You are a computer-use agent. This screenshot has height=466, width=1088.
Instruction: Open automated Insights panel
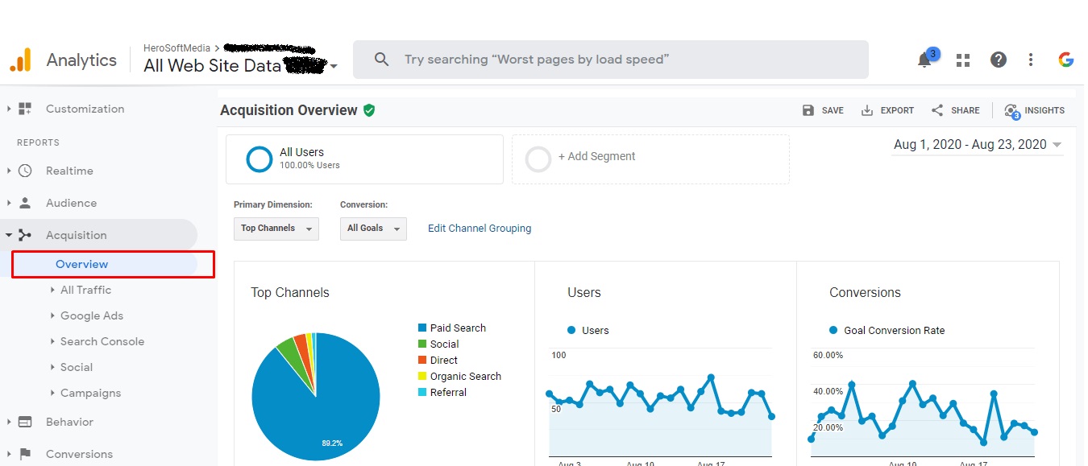(1034, 110)
